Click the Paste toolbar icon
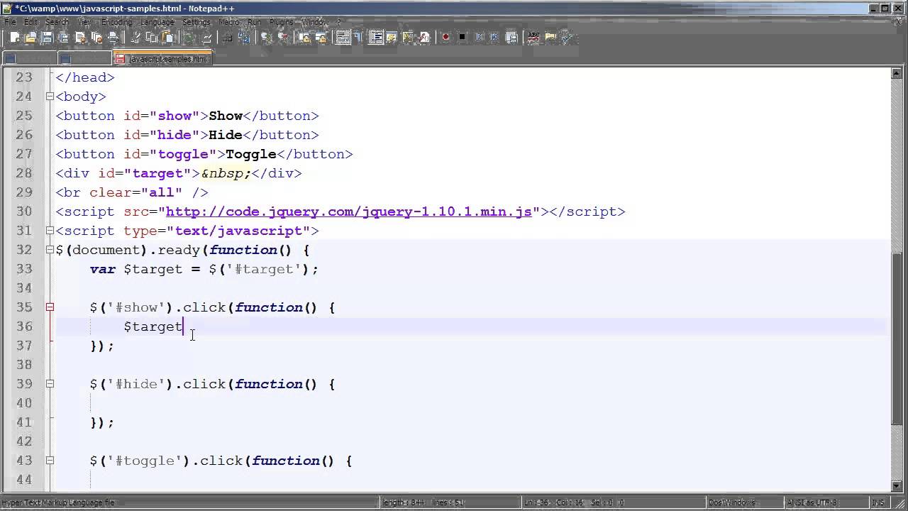 tap(168, 37)
